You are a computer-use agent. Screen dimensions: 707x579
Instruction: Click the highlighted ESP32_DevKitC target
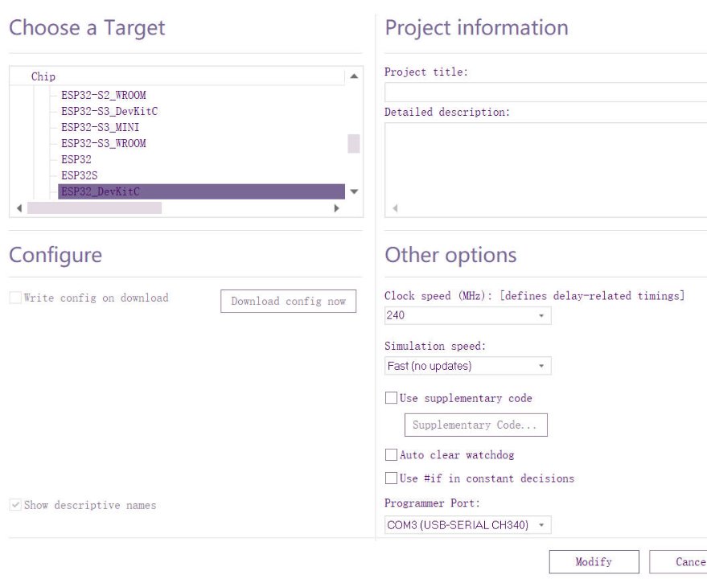(101, 191)
